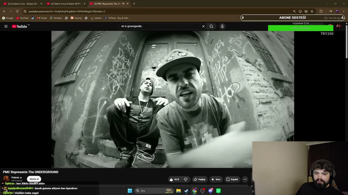Bookmark this page with the star

click(312, 11)
